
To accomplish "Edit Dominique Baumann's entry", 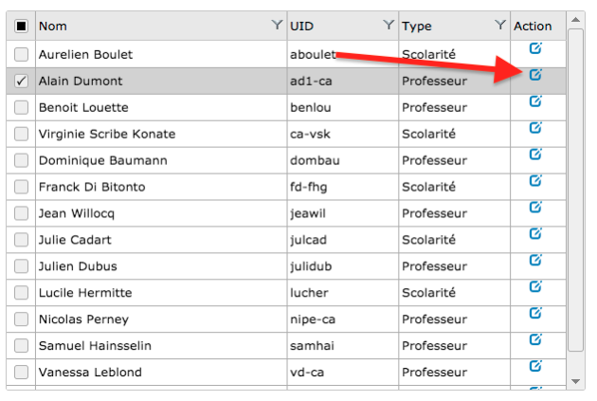I will point(535,155).
